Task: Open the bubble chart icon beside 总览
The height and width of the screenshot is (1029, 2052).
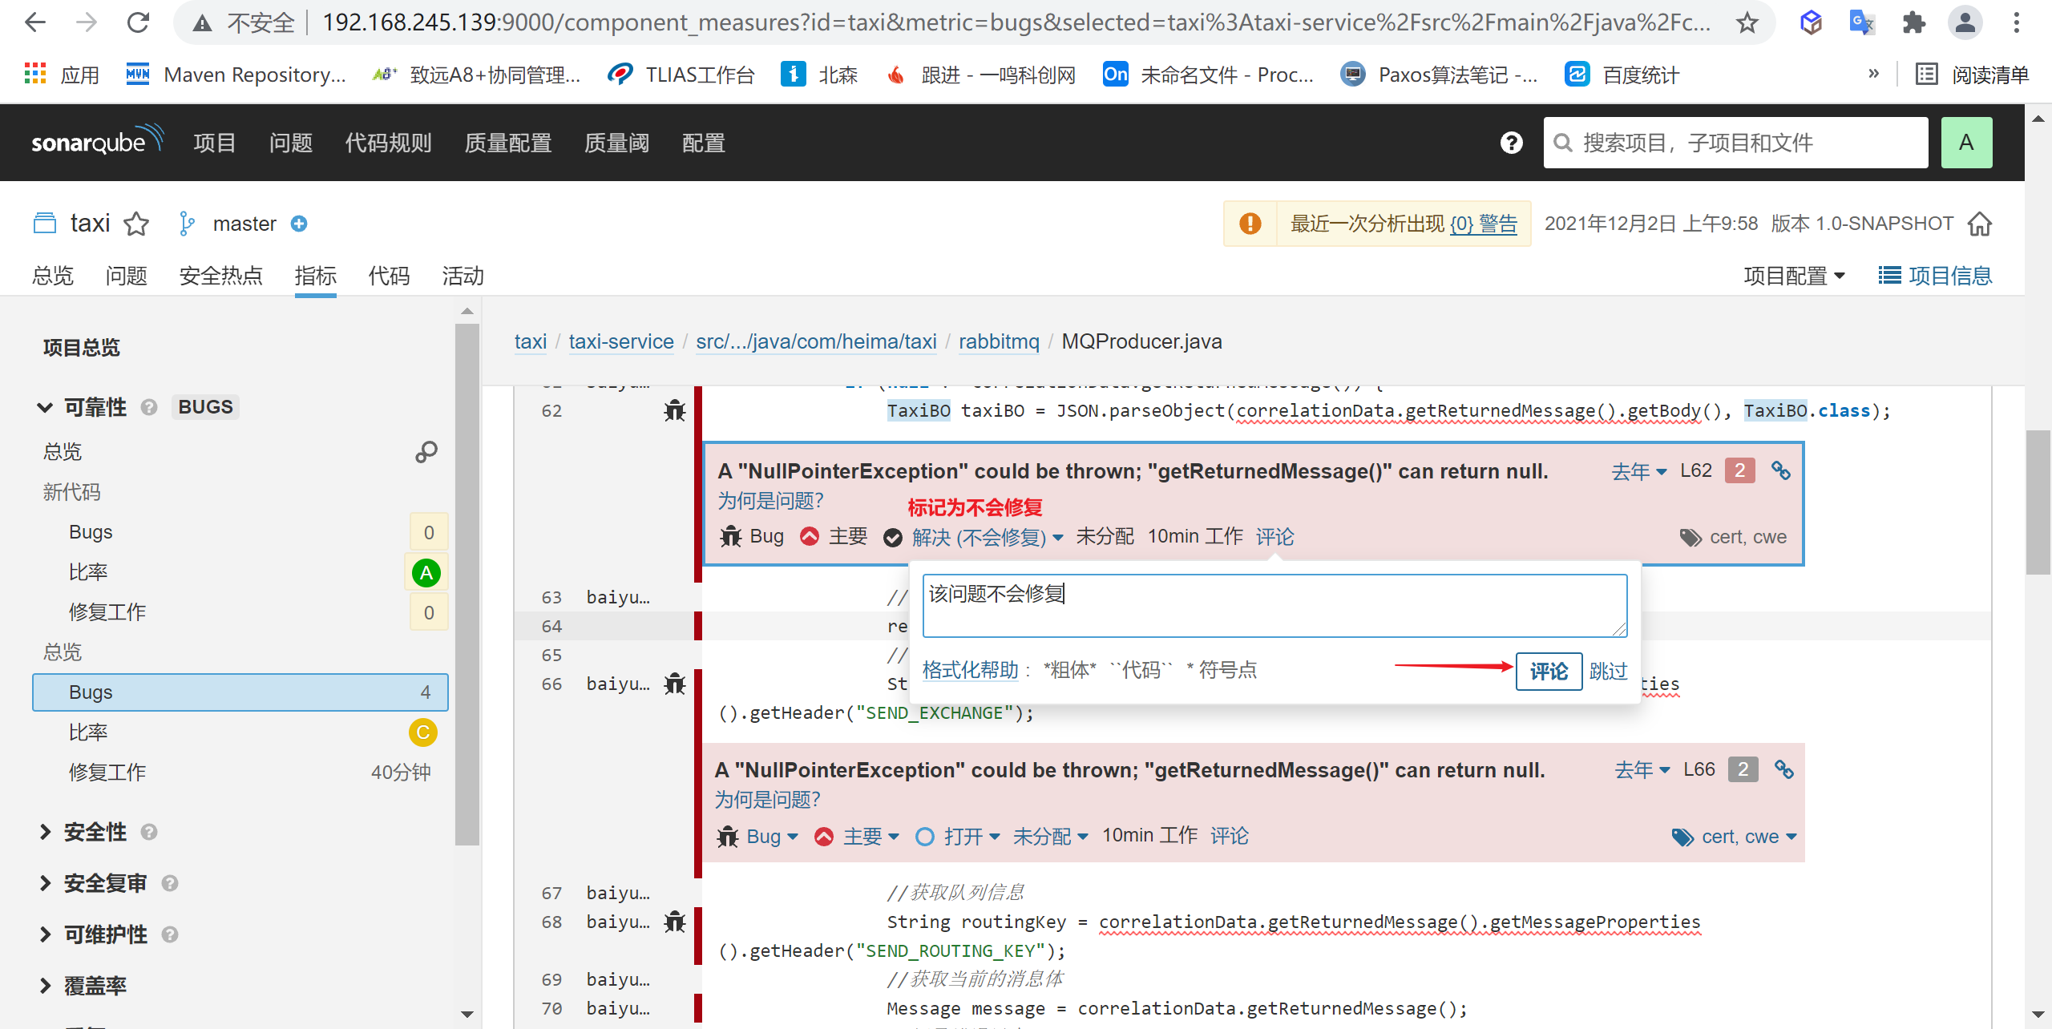Action: [426, 452]
